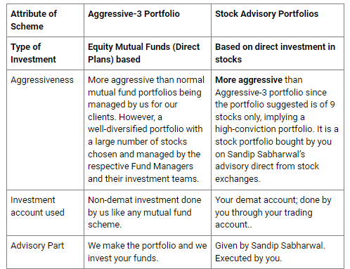Viewport: 350px width, 269px height.
Task: Click the 'Attribute of Scheme' header cell
Action: pos(45,20)
